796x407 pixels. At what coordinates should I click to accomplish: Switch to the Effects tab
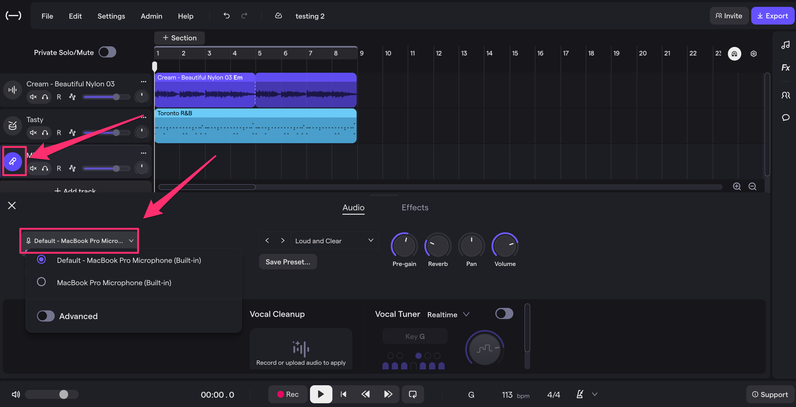(415, 207)
